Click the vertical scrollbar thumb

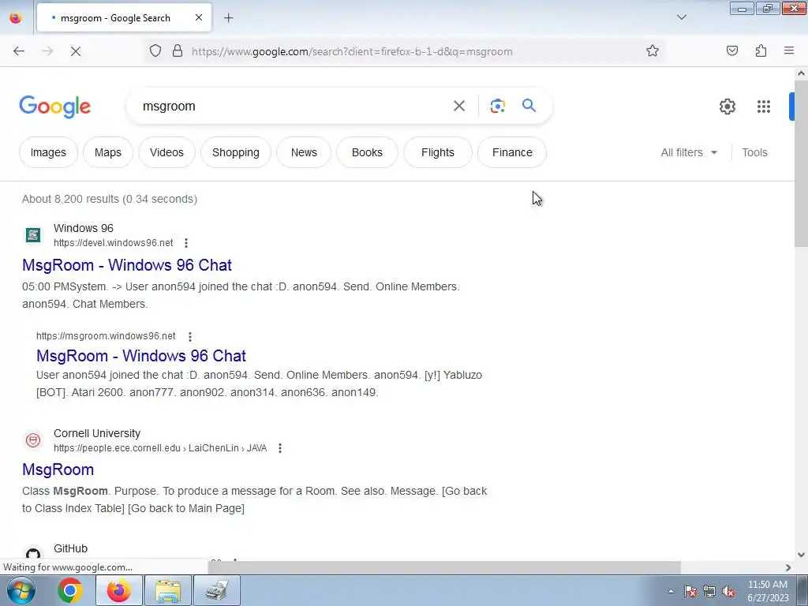pos(801,163)
